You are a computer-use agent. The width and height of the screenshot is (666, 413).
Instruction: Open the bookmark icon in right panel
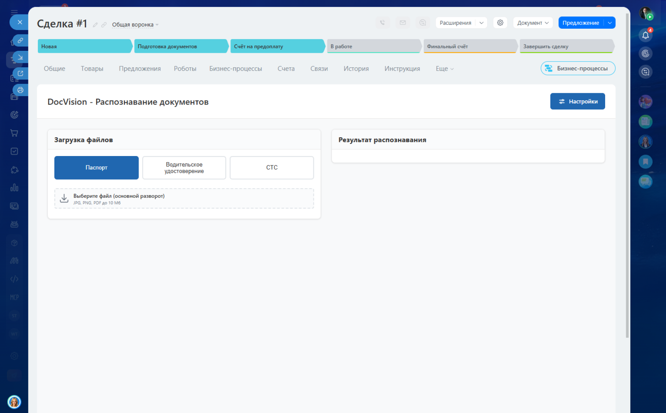645,161
